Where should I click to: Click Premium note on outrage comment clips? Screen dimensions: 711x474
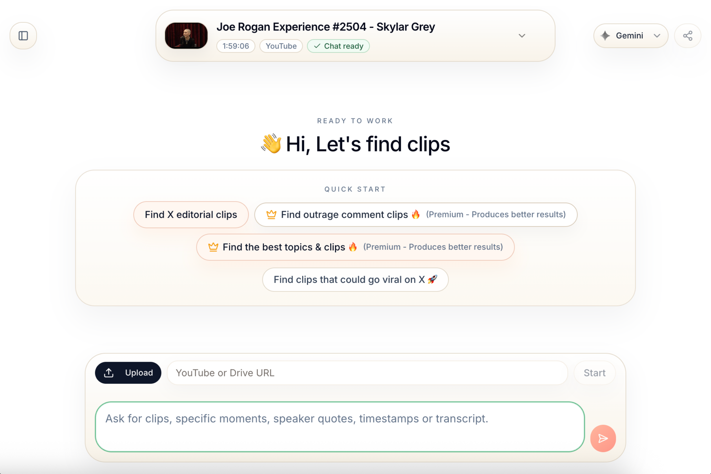point(496,214)
